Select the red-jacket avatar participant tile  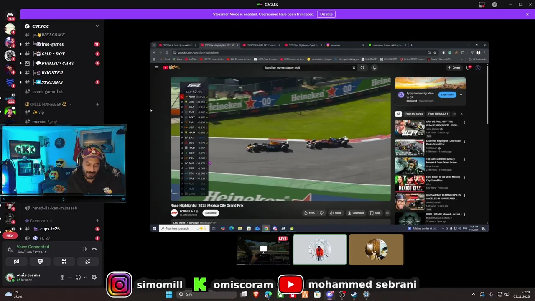320,250
